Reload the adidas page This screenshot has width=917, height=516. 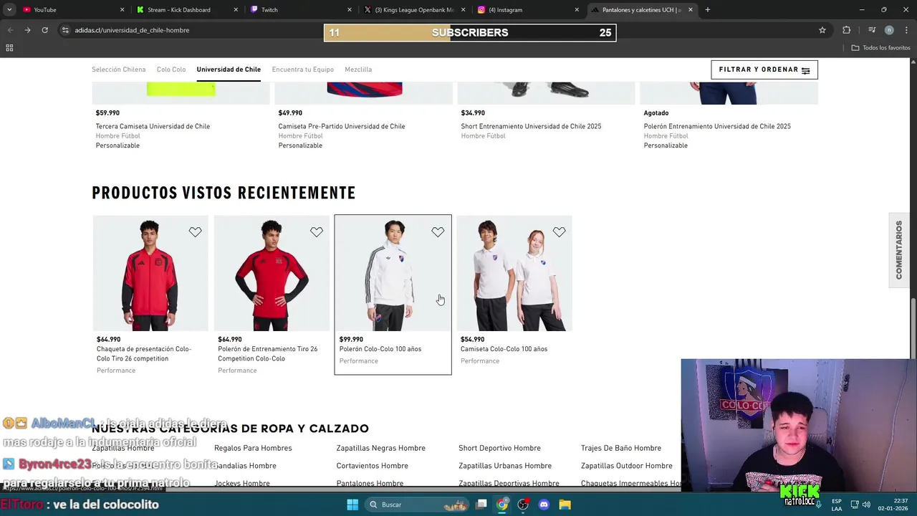[x=44, y=30]
